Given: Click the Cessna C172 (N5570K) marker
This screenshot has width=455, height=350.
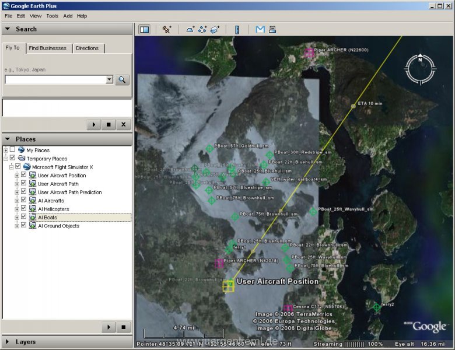Looking at the screenshot, I should point(288,308).
